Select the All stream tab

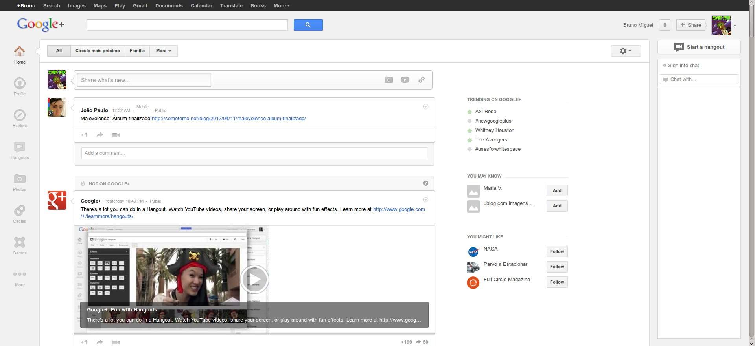click(x=59, y=51)
